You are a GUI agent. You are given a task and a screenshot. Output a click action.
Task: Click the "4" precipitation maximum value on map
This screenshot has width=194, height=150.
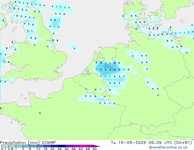110,70
